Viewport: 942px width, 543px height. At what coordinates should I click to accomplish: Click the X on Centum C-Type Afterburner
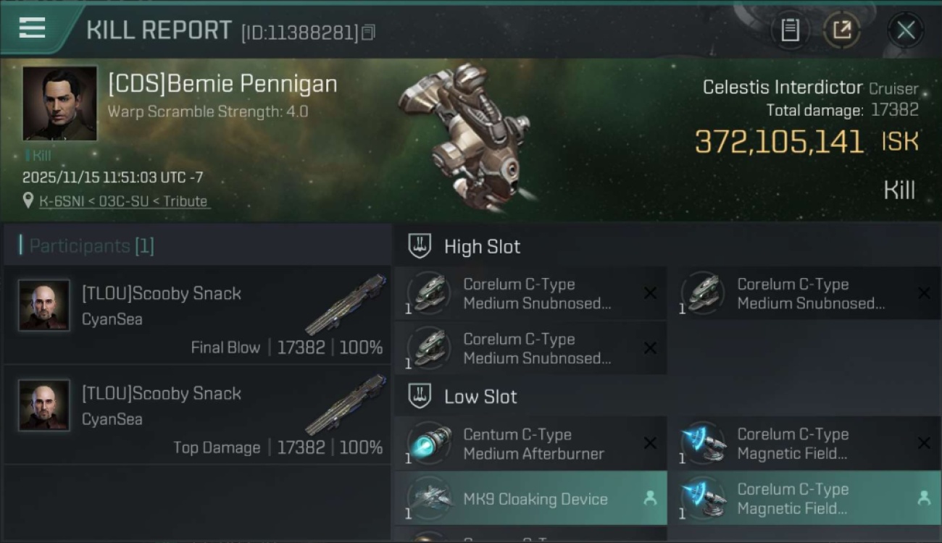click(x=650, y=443)
